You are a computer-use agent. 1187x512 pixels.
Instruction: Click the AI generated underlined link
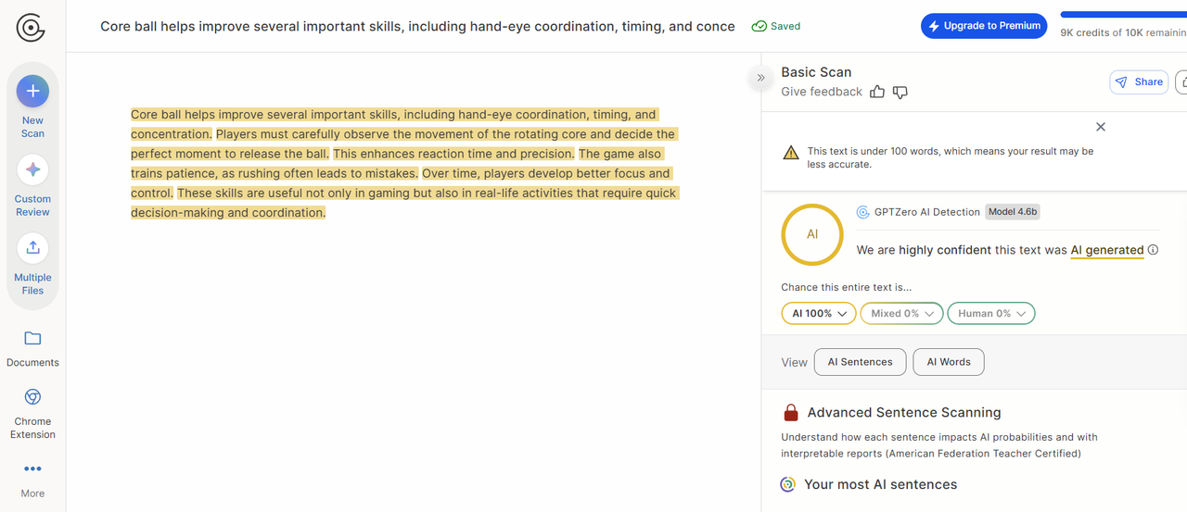1107,250
